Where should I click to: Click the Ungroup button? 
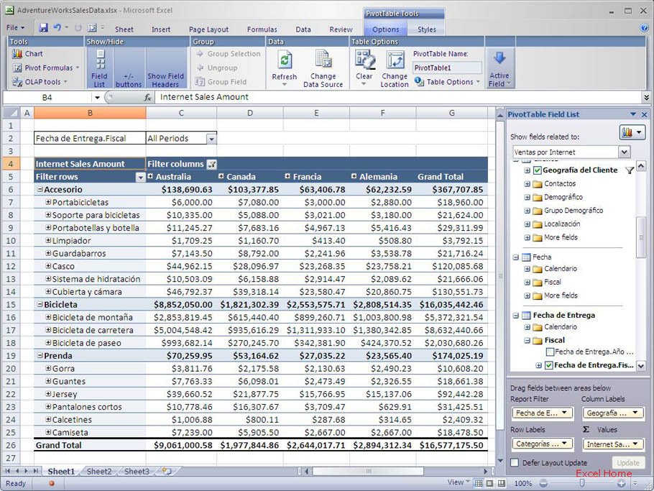tap(217, 68)
